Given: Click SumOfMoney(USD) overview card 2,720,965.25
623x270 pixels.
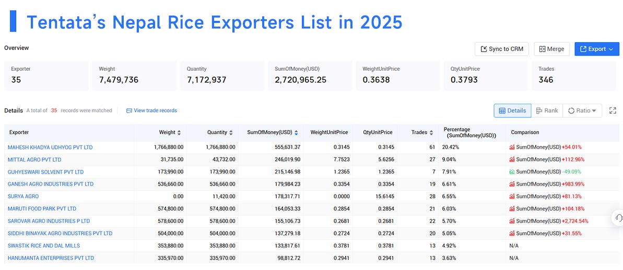Looking at the screenshot, I should tap(310, 76).
